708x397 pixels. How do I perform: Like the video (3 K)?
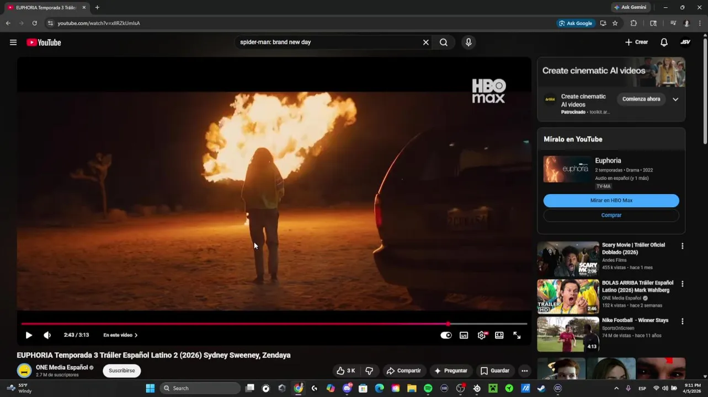click(x=346, y=371)
